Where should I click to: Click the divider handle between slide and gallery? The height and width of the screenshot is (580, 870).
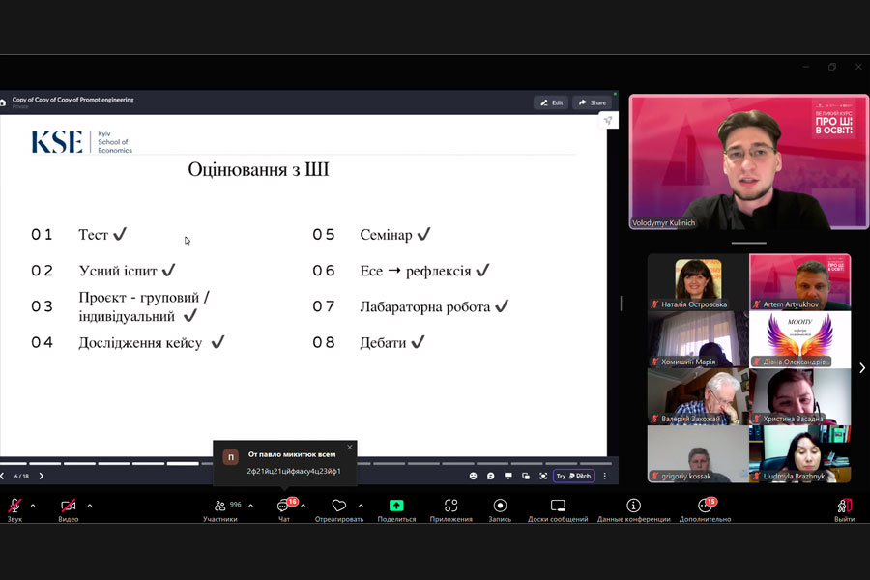[x=622, y=303]
